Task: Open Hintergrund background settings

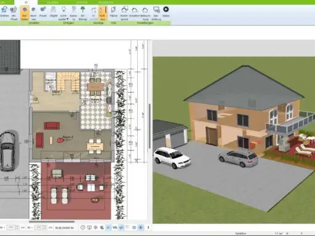Action: point(124,13)
